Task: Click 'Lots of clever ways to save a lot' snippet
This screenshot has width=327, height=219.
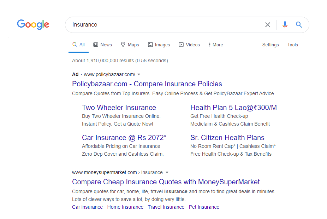Action: (129, 199)
